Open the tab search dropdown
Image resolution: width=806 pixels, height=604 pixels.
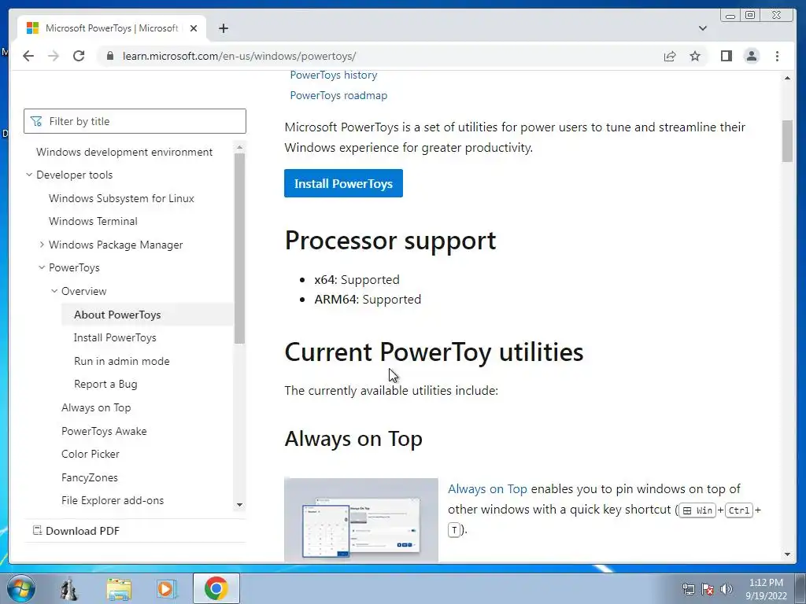pyautogui.click(x=703, y=28)
